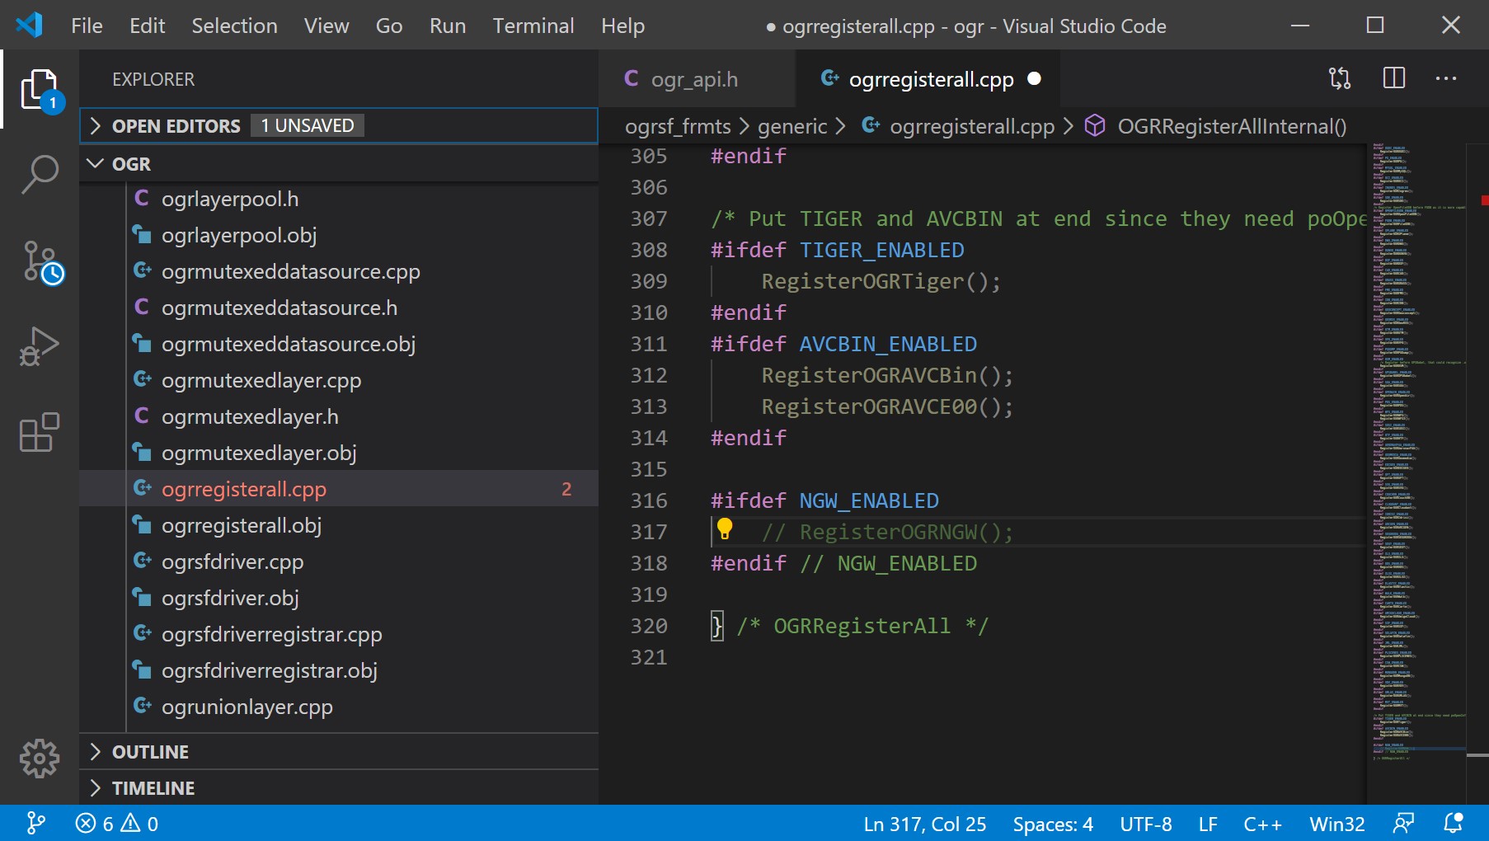Select Win32 configuration in status bar
1489x841 pixels.
point(1336,824)
